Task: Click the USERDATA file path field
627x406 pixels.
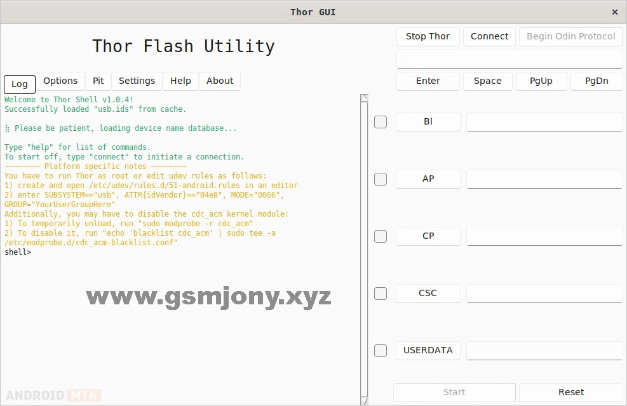Action: pyautogui.click(x=544, y=351)
